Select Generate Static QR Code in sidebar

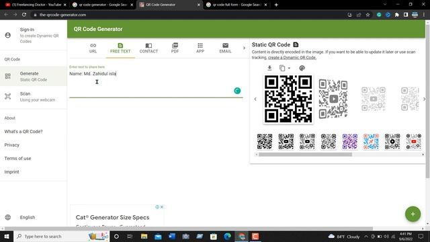34,76
